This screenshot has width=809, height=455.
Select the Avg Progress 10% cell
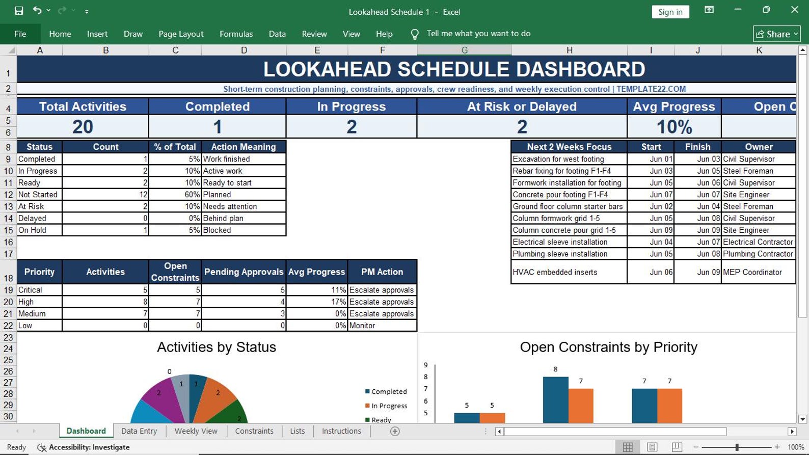674,126
